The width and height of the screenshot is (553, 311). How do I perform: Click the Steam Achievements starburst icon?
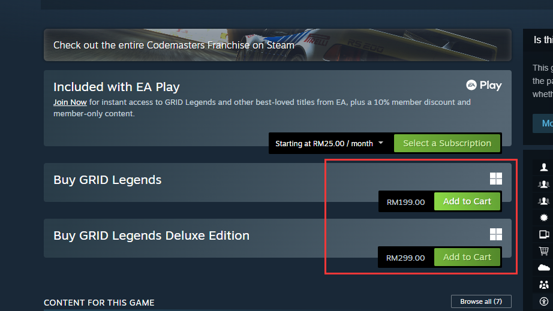click(x=544, y=218)
